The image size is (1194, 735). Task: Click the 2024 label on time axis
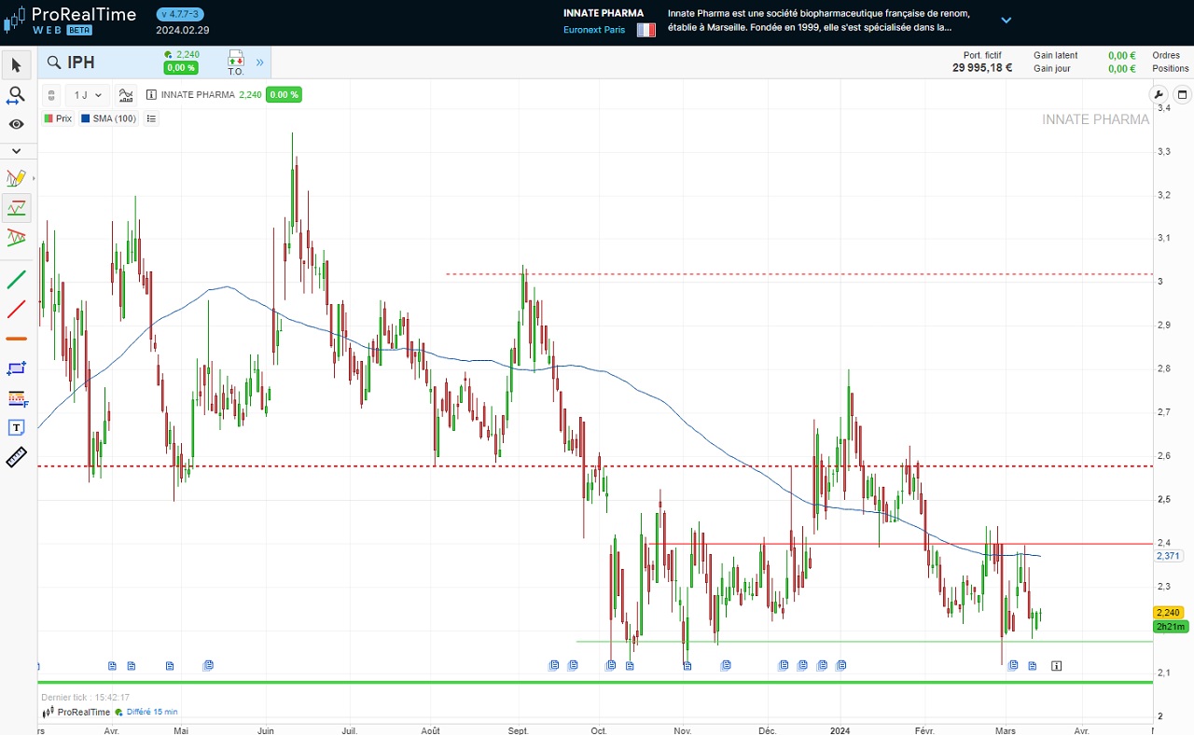coord(840,729)
